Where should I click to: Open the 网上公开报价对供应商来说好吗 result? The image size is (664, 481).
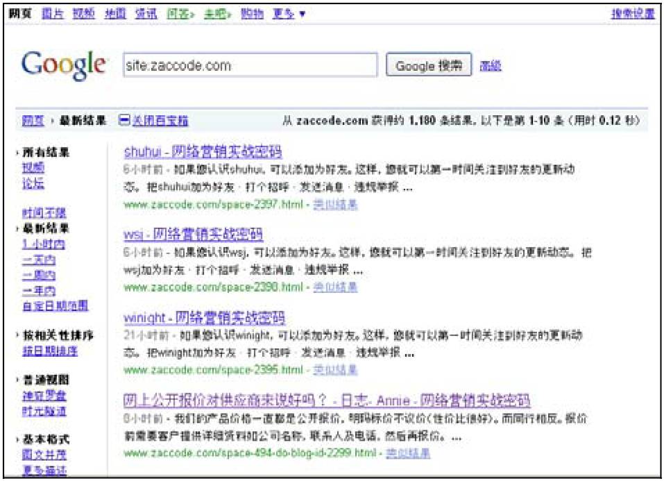pyautogui.click(x=327, y=400)
